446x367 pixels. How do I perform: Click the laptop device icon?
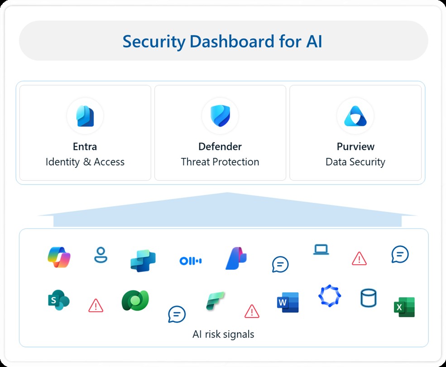click(x=321, y=249)
